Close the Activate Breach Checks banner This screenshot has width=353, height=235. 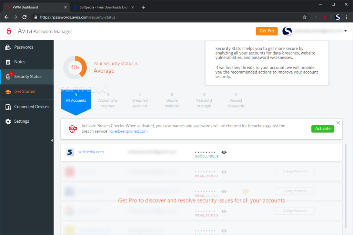[x=338, y=123]
